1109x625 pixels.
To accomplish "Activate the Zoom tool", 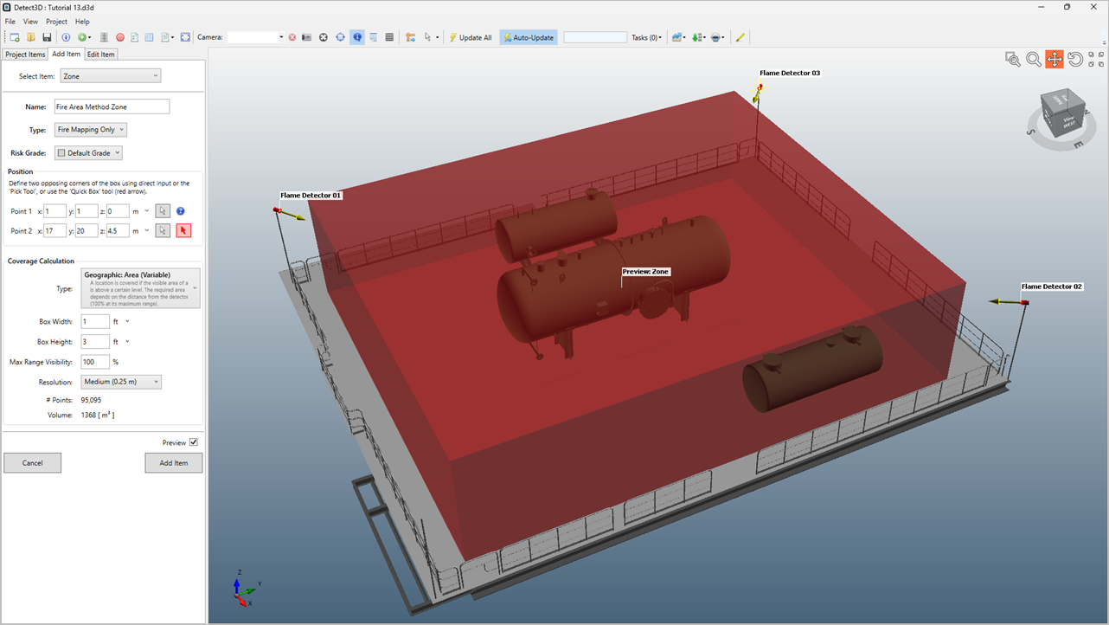I will [1033, 59].
